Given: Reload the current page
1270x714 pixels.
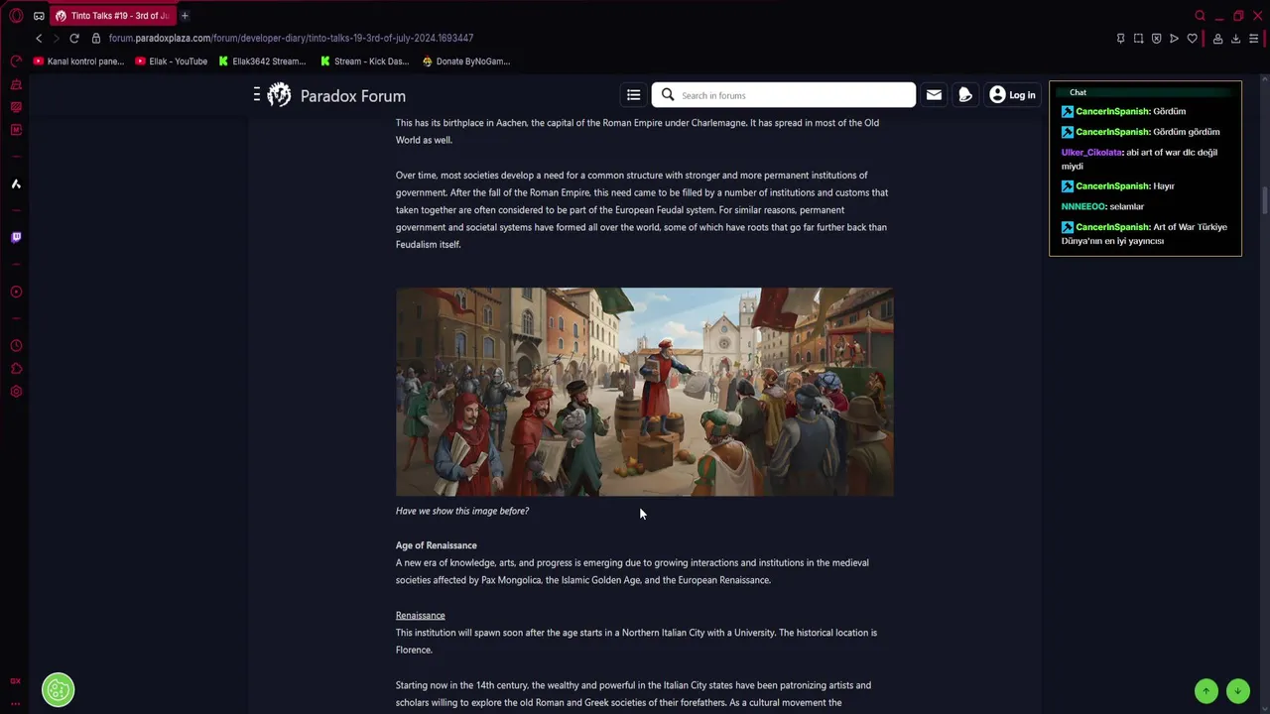Looking at the screenshot, I should pyautogui.click(x=74, y=38).
